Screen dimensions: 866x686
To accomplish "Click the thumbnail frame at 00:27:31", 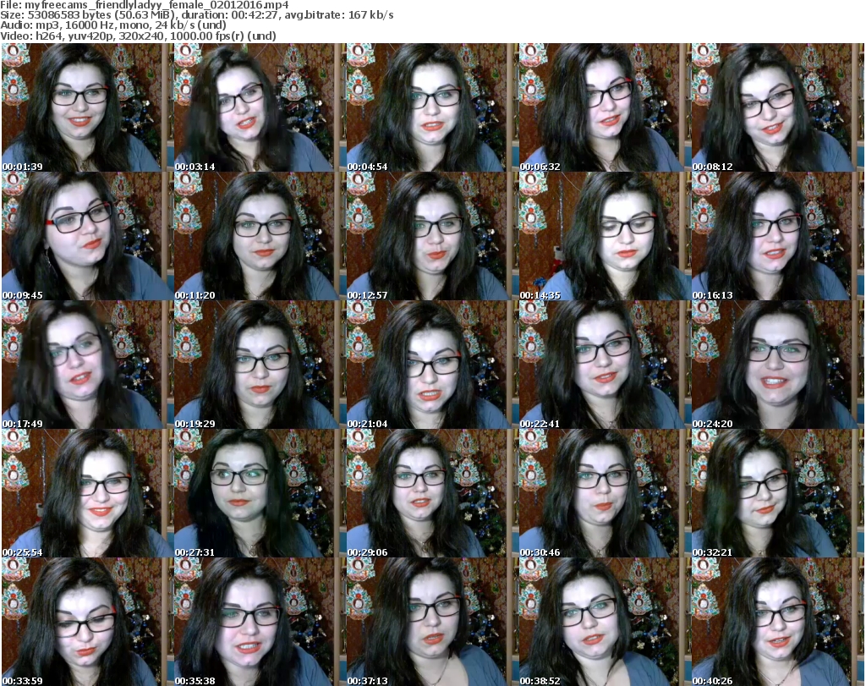I will [260, 493].
